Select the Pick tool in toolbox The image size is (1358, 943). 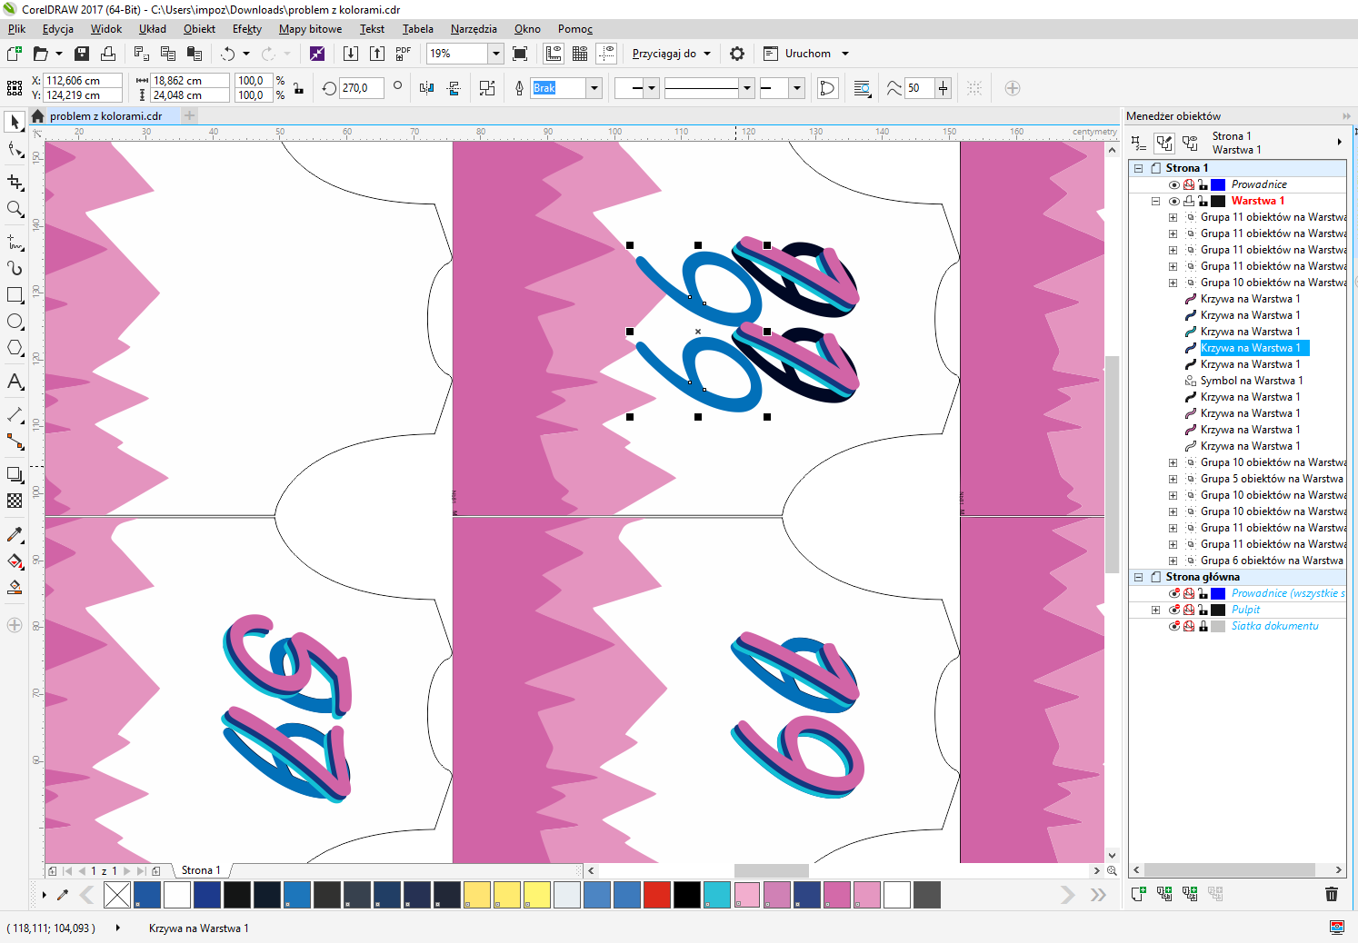(x=15, y=122)
